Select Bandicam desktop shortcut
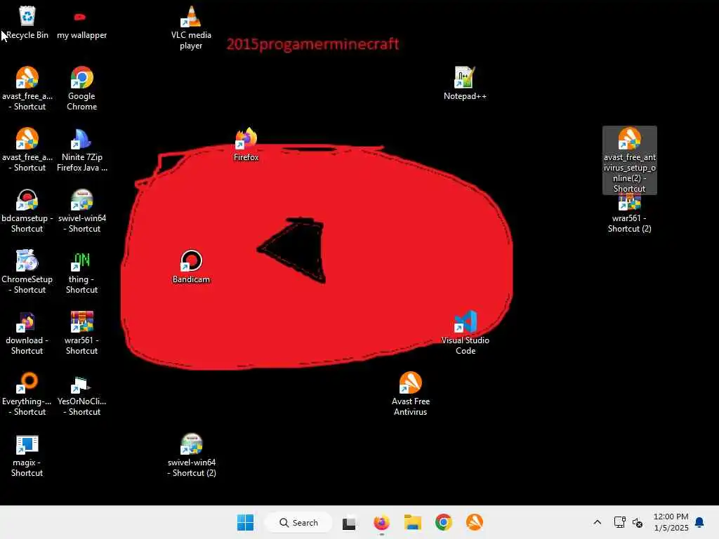Viewport: 719px width, 539px height. pyautogui.click(x=191, y=266)
